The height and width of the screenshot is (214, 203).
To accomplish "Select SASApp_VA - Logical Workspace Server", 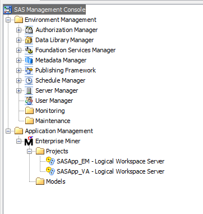I will [110, 171].
